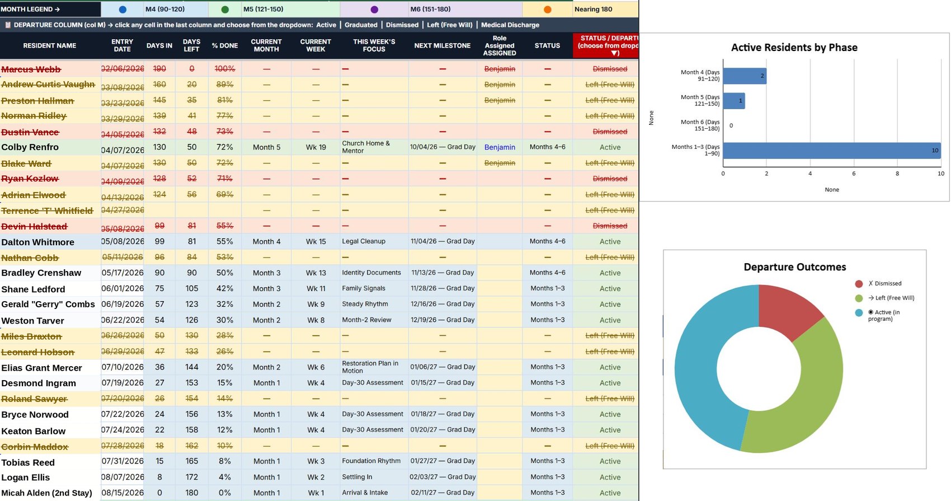Select Bradley Crenshaw's Months 4–6 status cell
Viewport: 951px width, 501px height.
(548, 273)
